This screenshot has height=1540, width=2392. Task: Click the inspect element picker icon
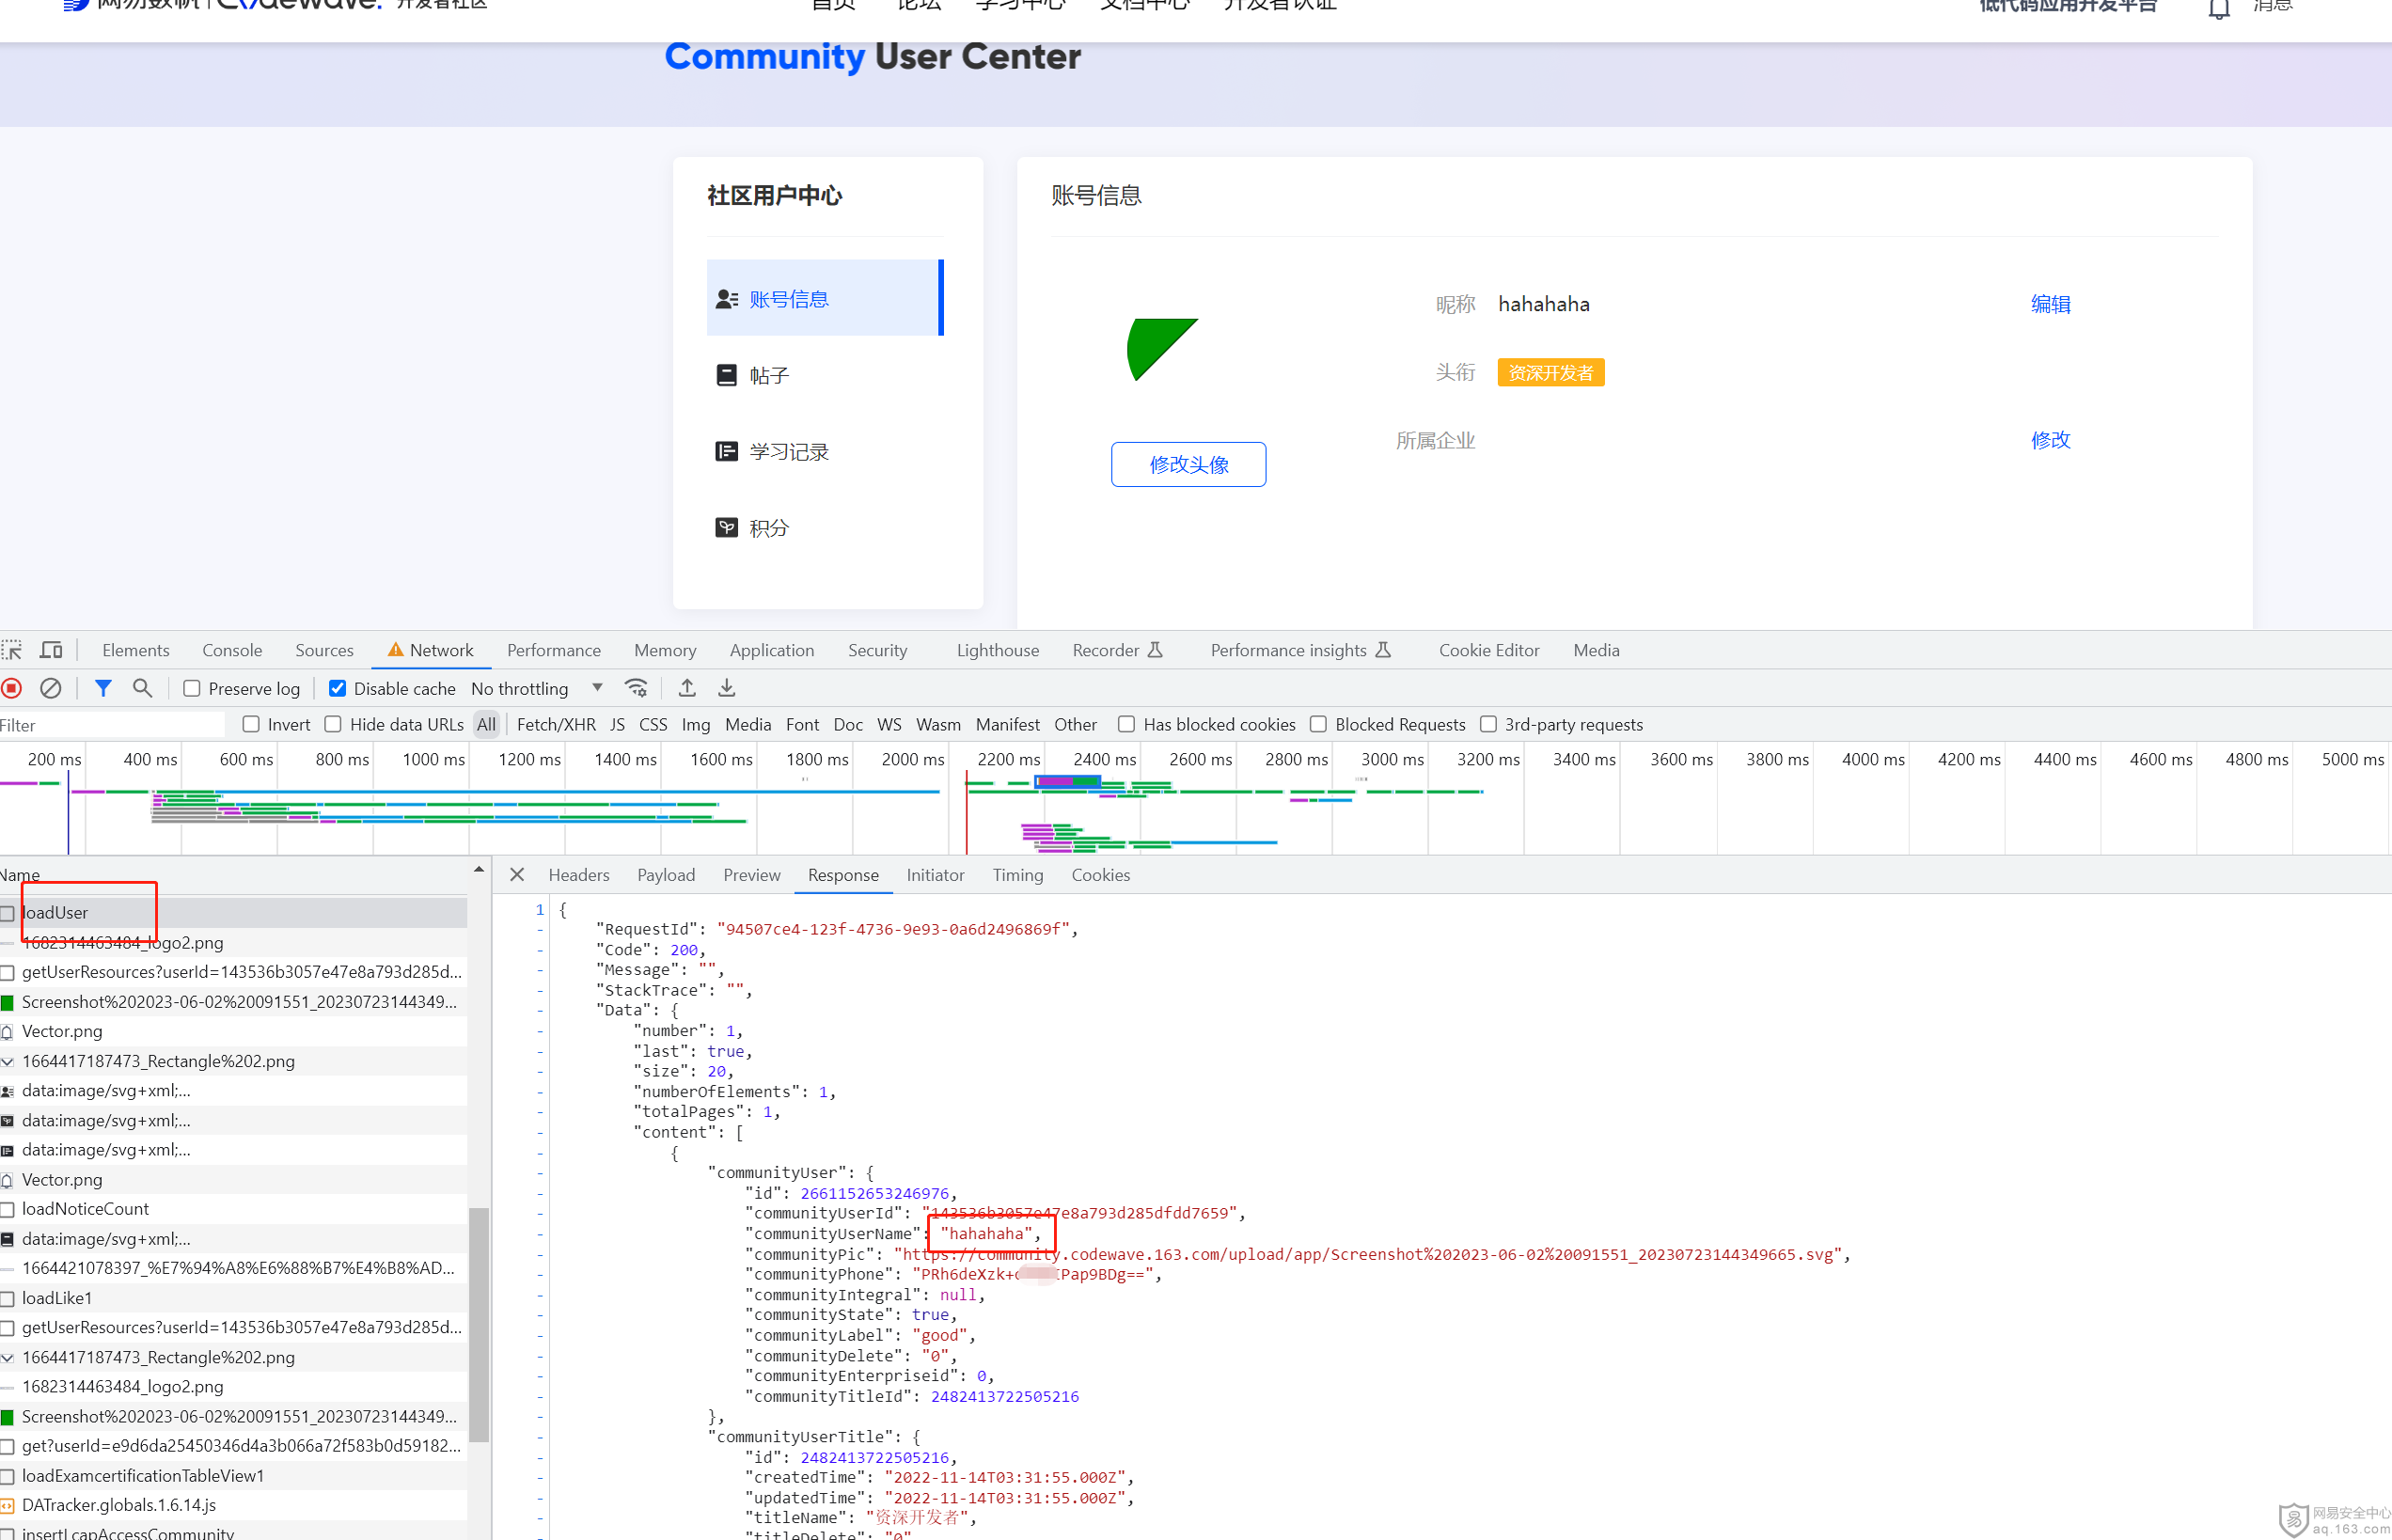point(11,650)
